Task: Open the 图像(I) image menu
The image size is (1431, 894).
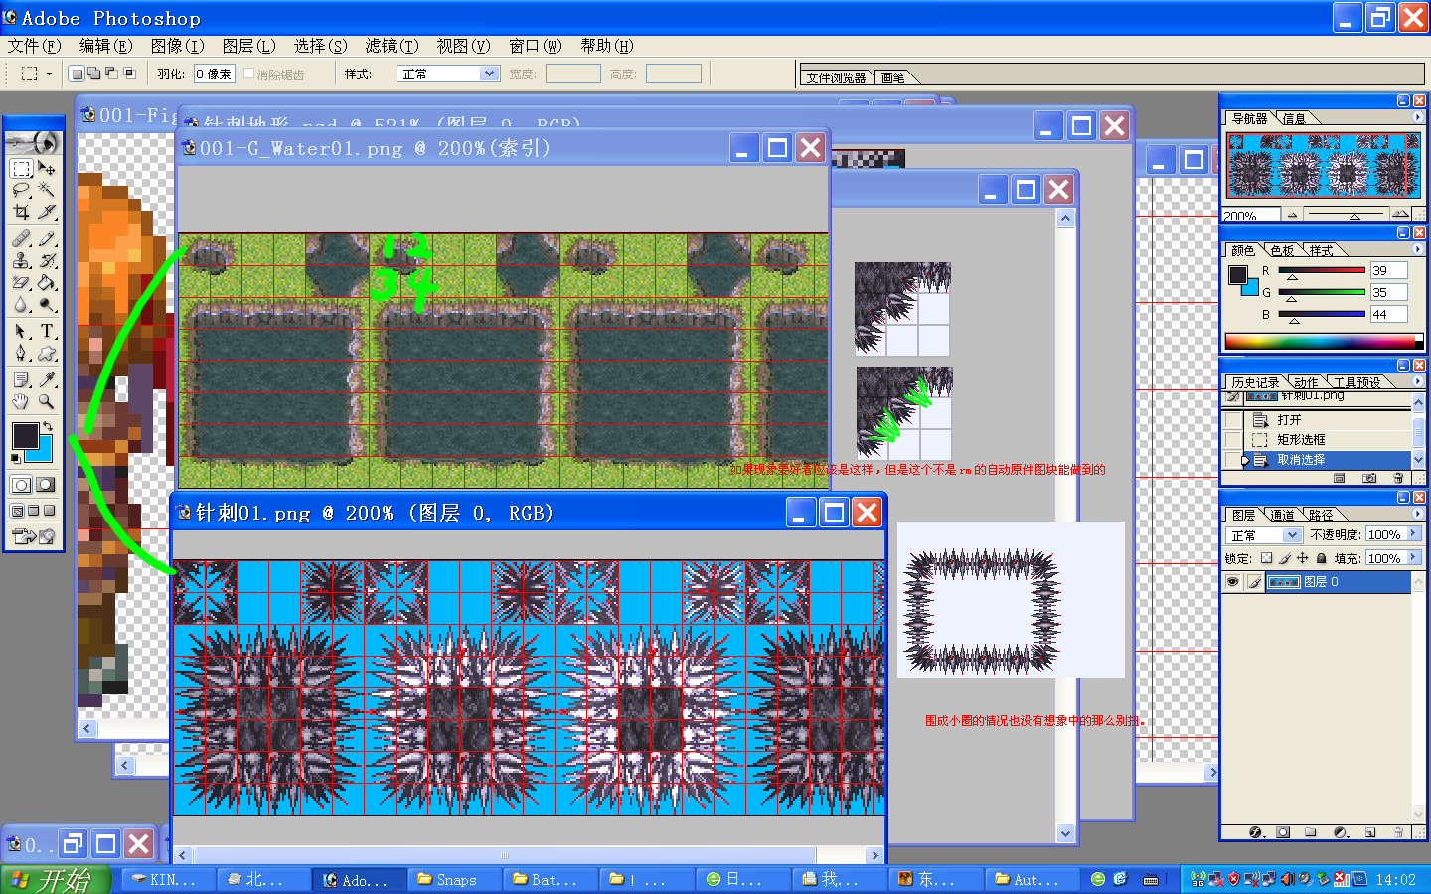Action: (x=177, y=46)
